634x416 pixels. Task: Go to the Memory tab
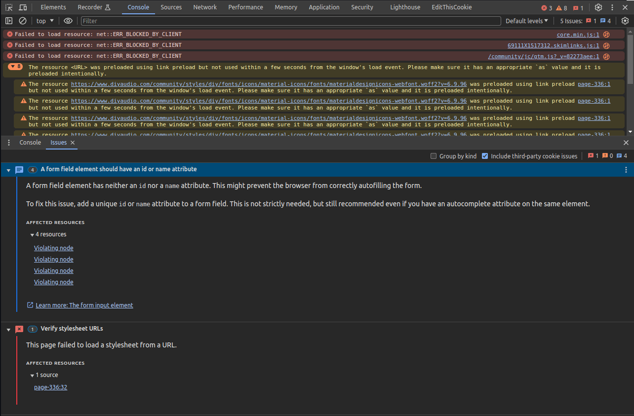[x=286, y=7]
